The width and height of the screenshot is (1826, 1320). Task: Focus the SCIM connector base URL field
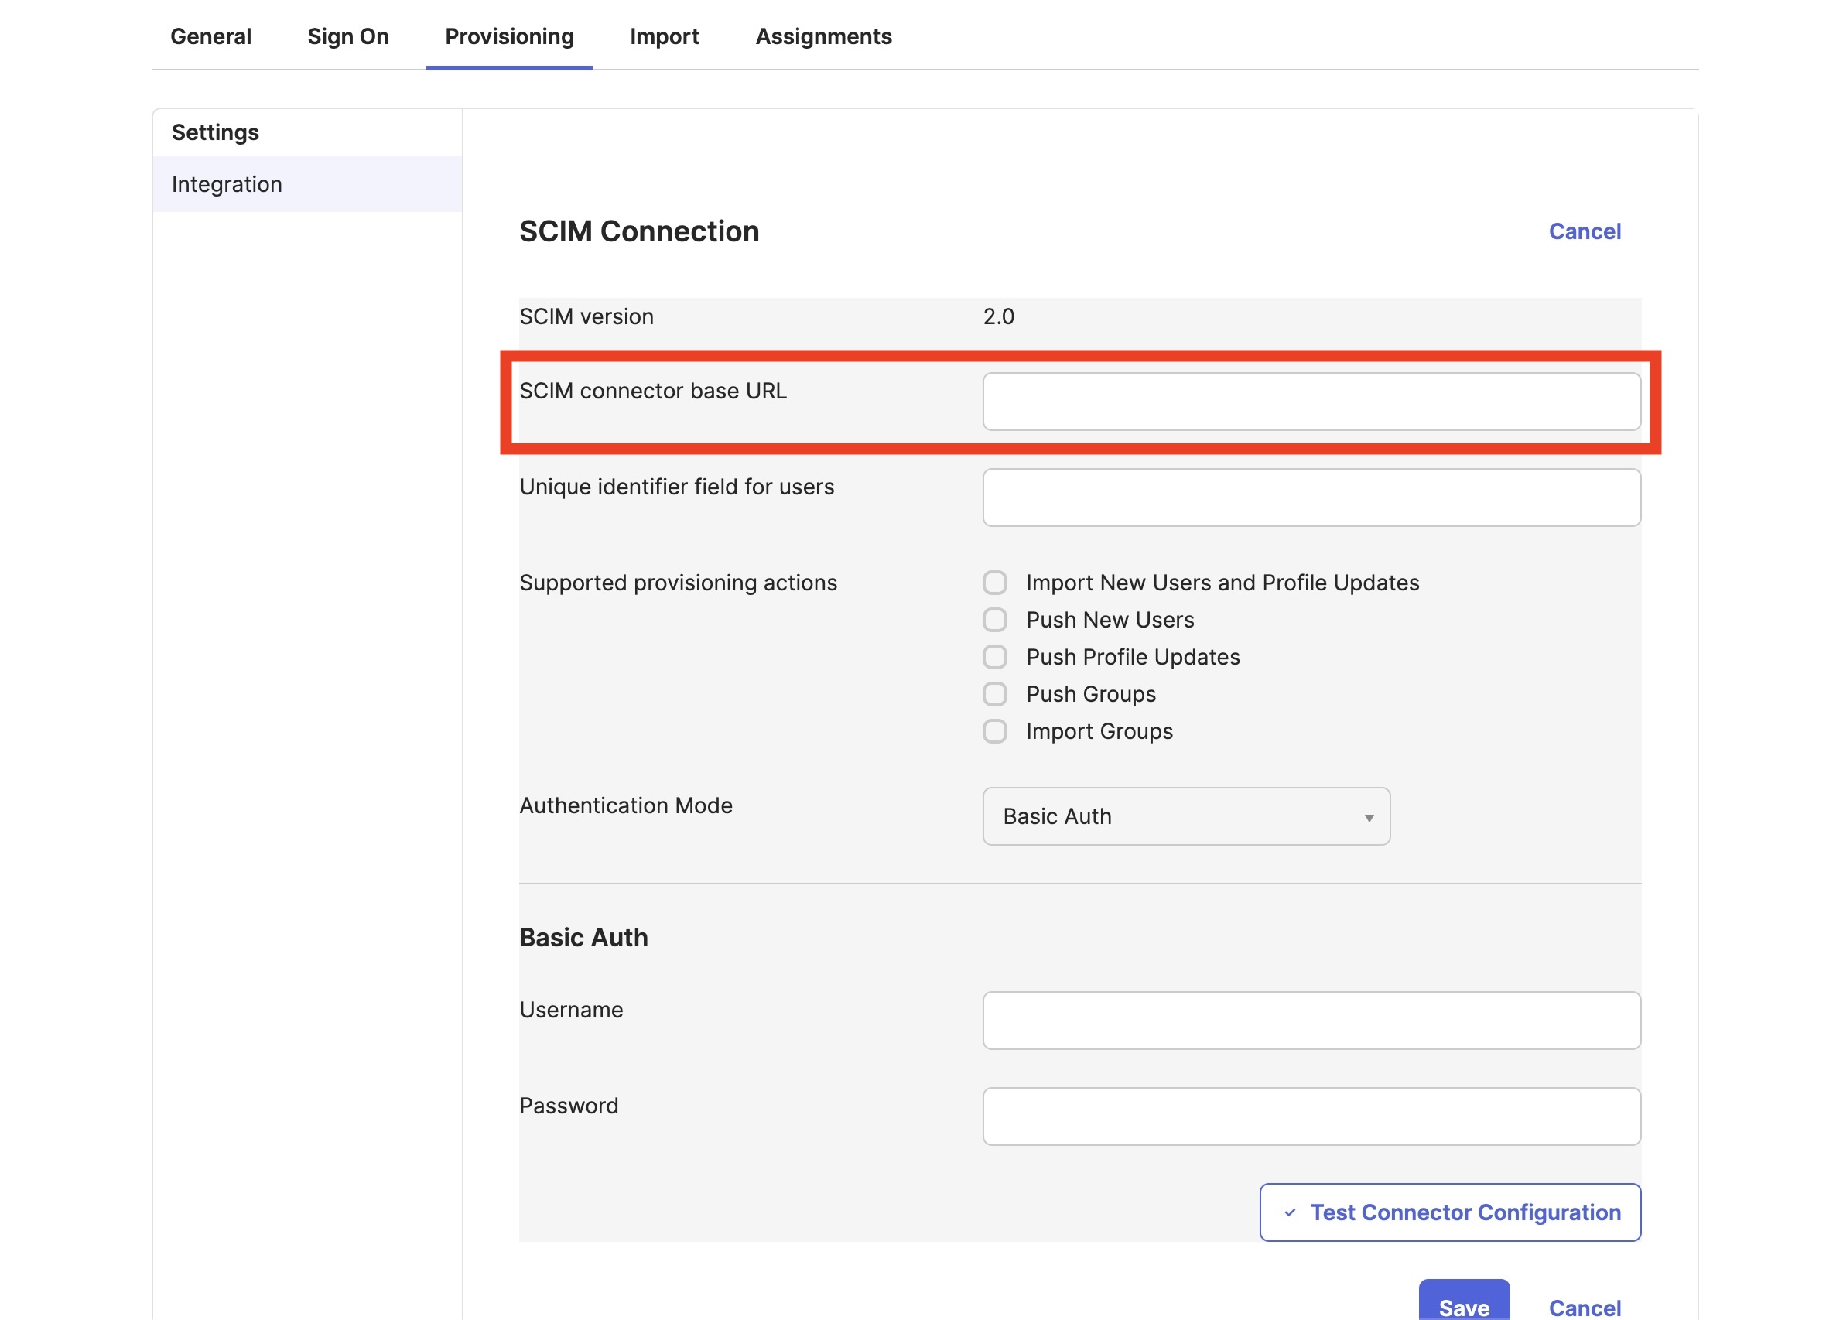[1311, 401]
